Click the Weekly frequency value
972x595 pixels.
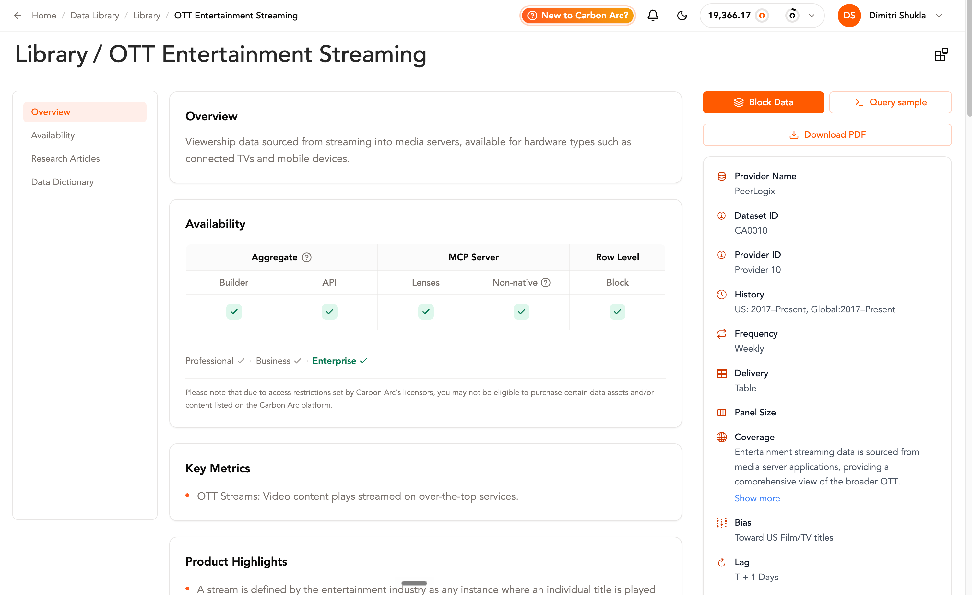pyautogui.click(x=749, y=349)
